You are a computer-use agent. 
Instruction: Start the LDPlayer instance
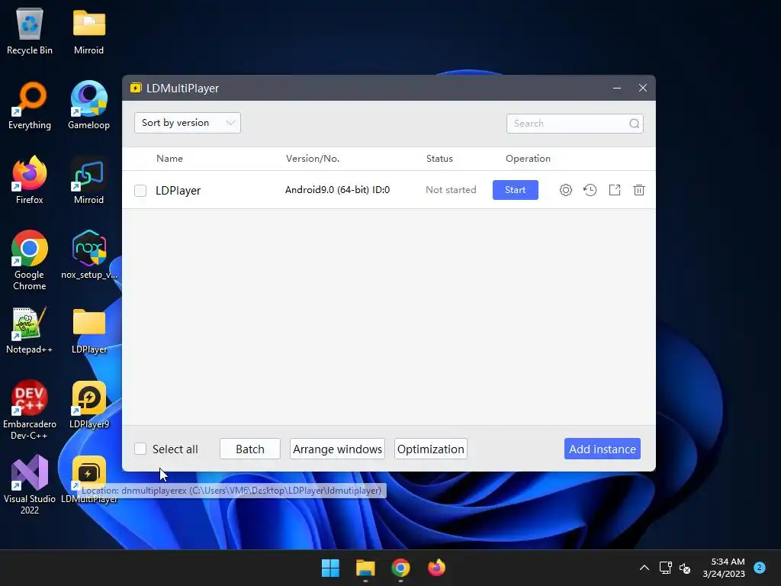coord(515,190)
